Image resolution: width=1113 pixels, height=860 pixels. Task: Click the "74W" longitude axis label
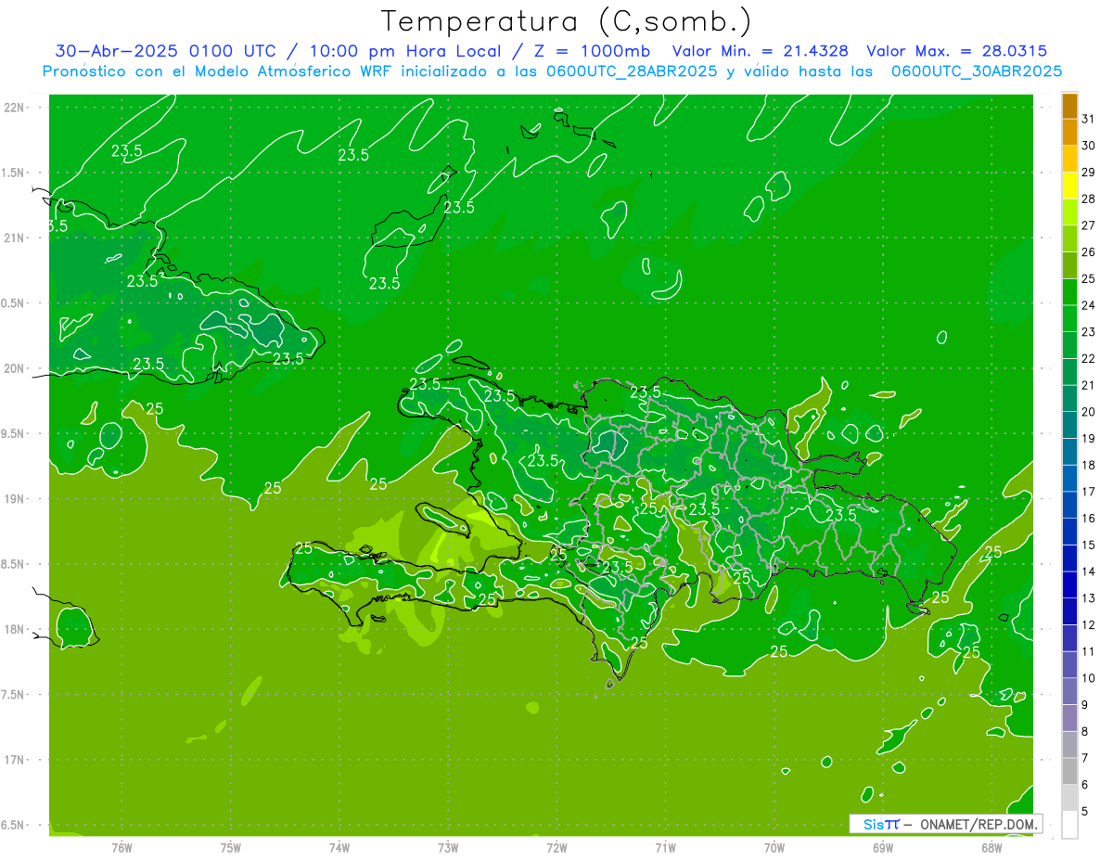(x=339, y=847)
